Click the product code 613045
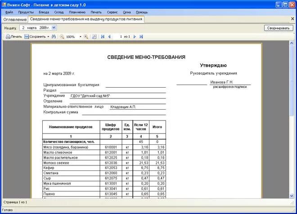The width and height of the screenshot is (297, 214). click(111, 194)
